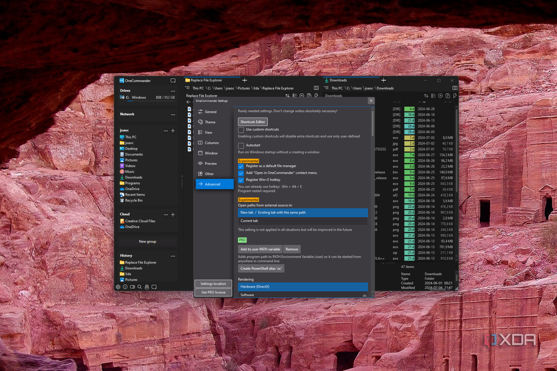Click the circled plus new-item icon in Downloads toolbar
The height and width of the screenshot is (371, 557).
441,96
